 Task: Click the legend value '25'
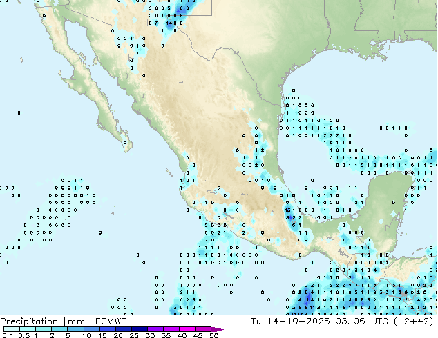[134, 335]
